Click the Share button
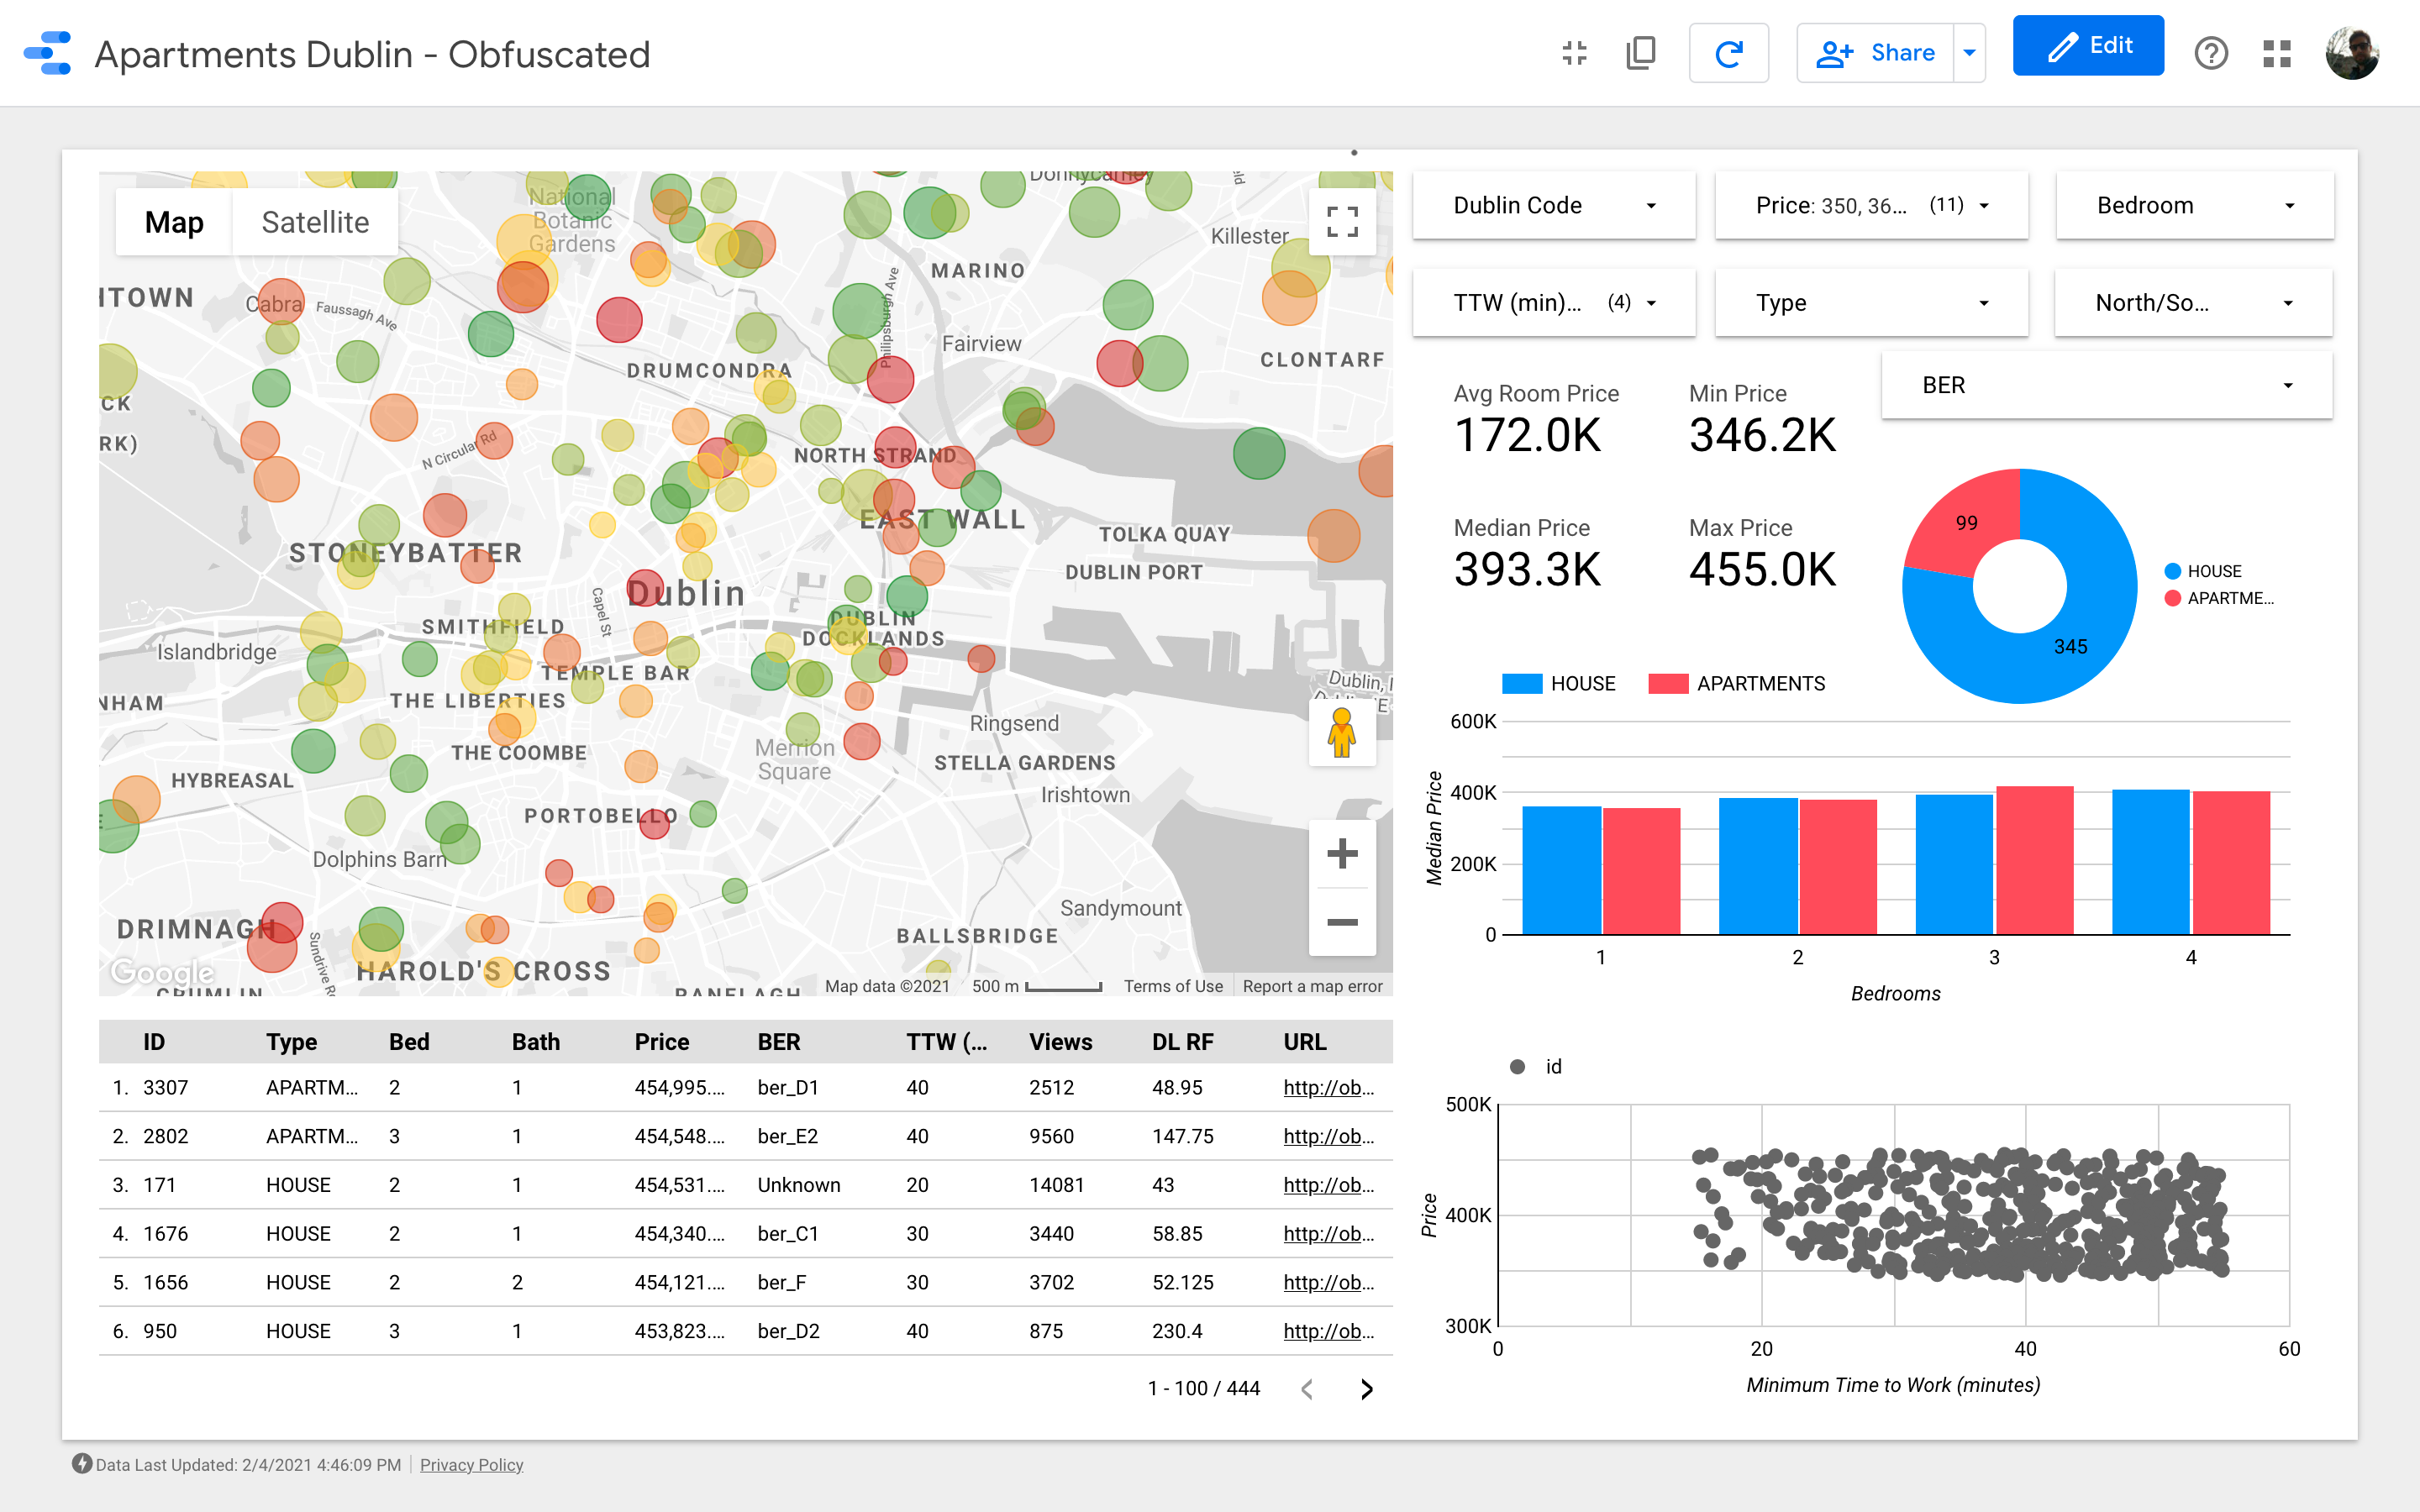The height and width of the screenshot is (1512, 2420). click(1875, 53)
